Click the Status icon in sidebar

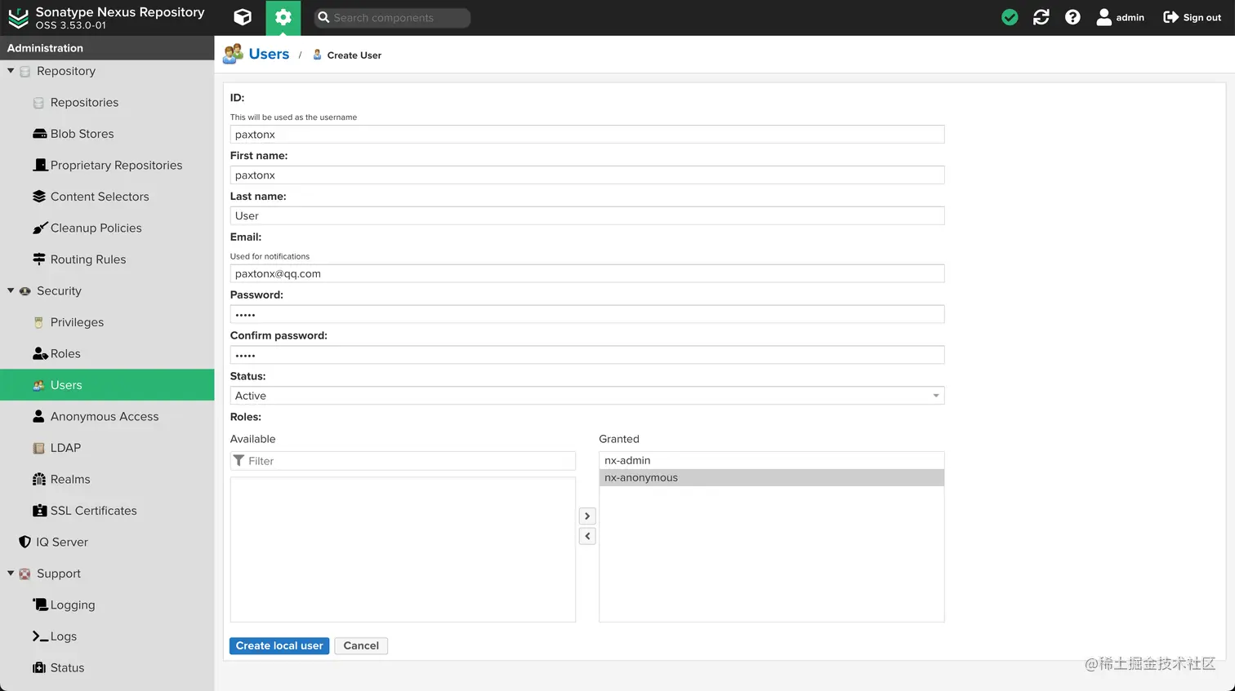click(38, 667)
